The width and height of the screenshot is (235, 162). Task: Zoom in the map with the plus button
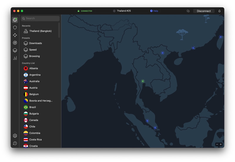[x=221, y=144]
